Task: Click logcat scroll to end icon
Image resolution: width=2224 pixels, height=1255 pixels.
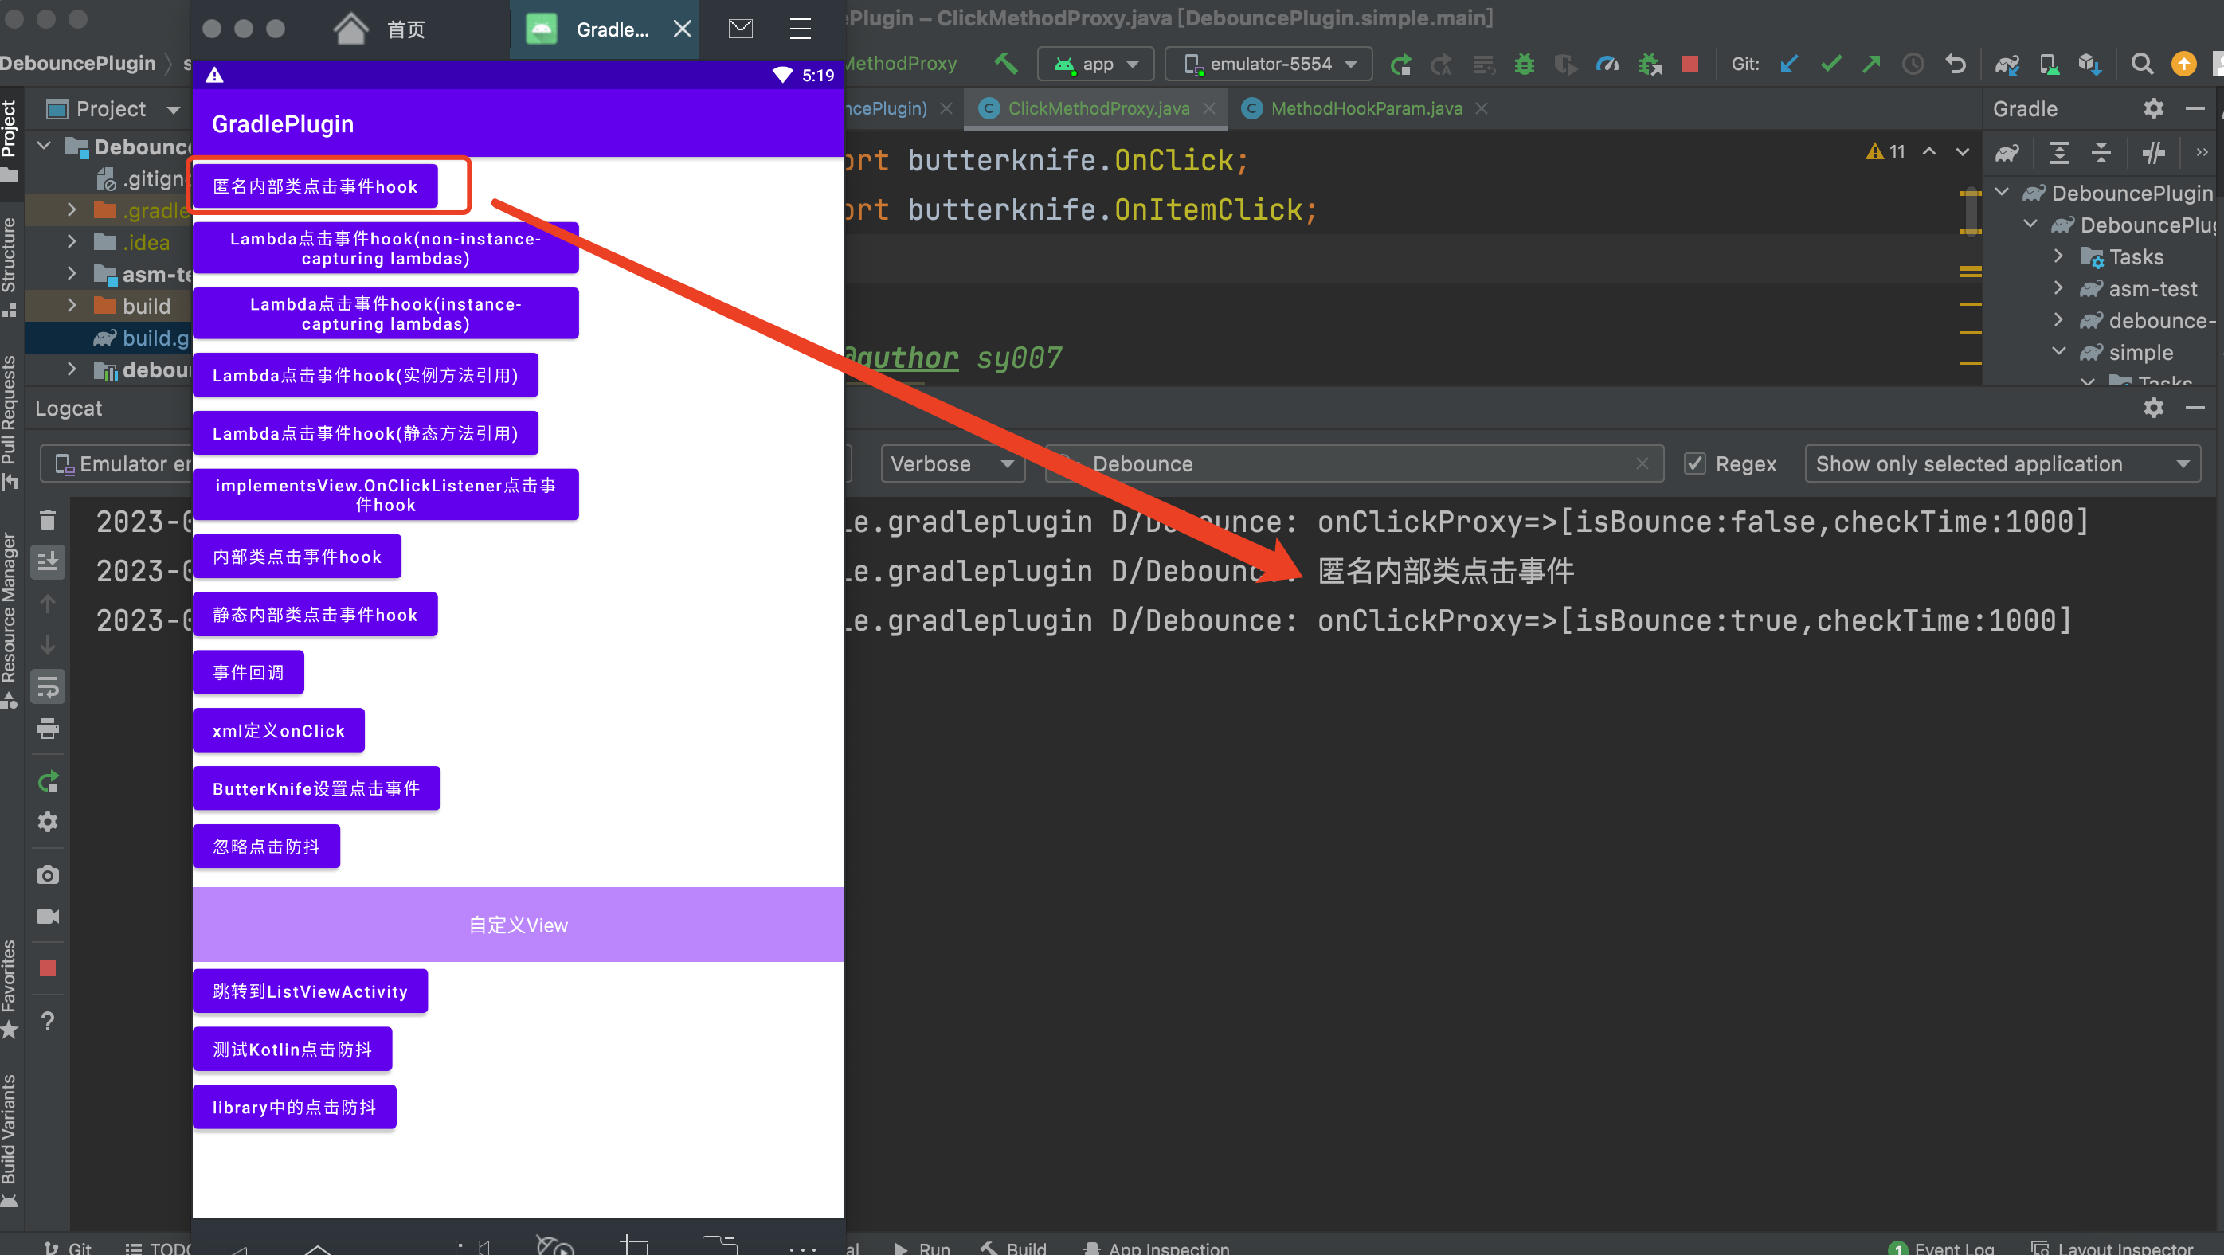Action: coord(48,561)
